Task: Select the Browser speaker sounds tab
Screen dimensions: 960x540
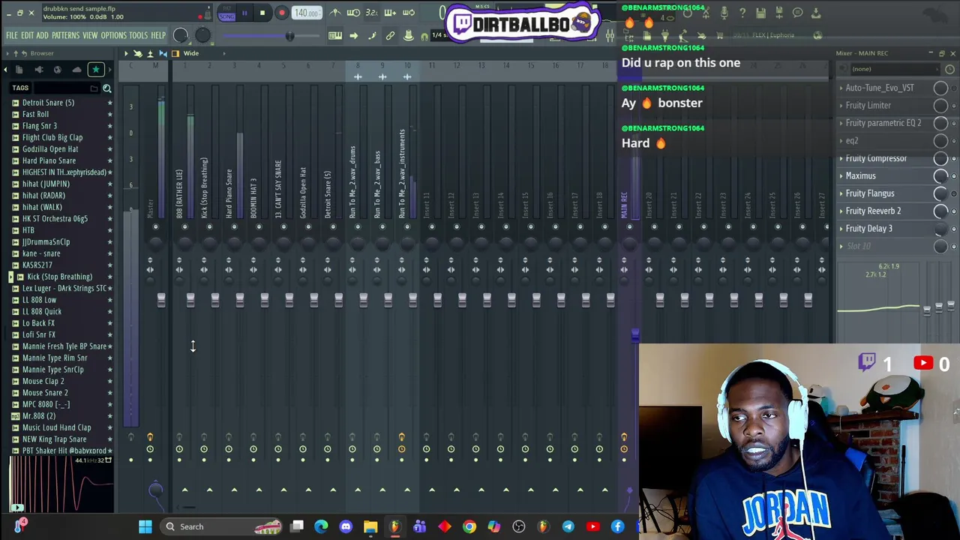Action: tap(38, 70)
